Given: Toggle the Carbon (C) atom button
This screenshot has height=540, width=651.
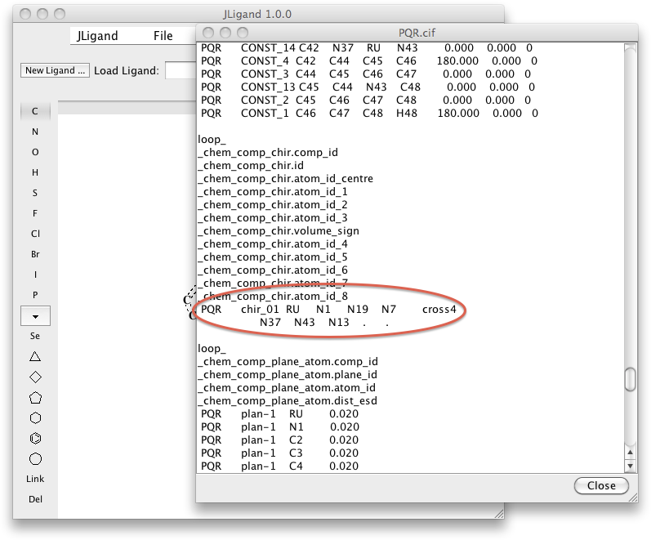Looking at the screenshot, I should [x=35, y=111].
